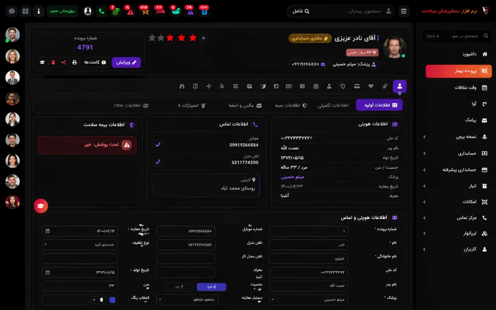Click the red trash delete icon
The width and height of the screenshot is (496, 310).
tap(53, 62)
